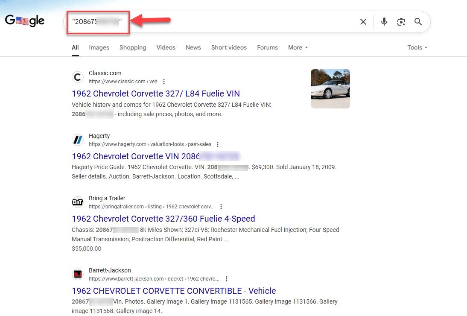Switch to the News tab
The width and height of the screenshot is (467, 316).
click(193, 48)
